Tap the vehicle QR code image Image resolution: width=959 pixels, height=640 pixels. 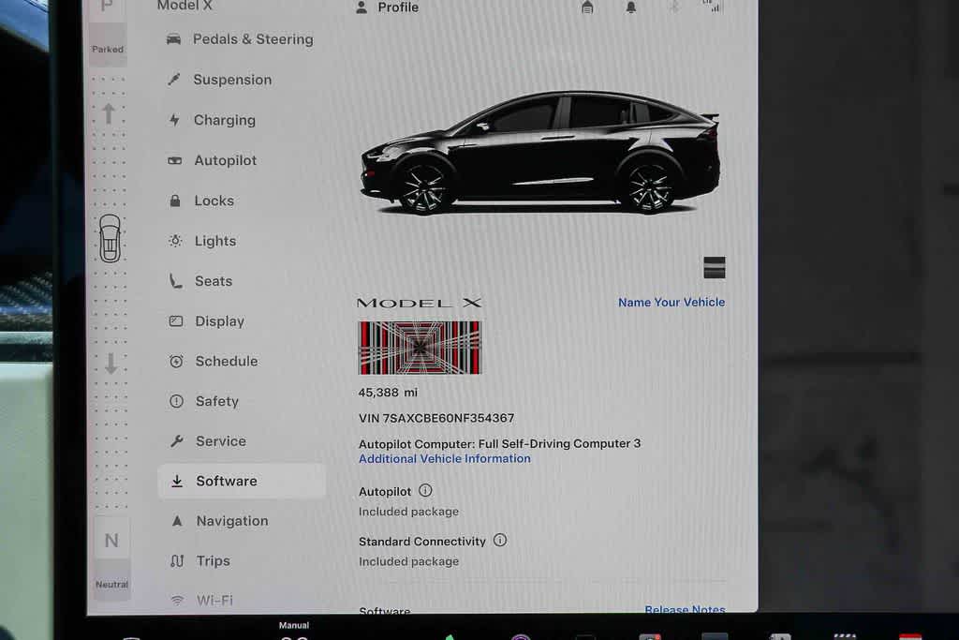[x=420, y=347]
